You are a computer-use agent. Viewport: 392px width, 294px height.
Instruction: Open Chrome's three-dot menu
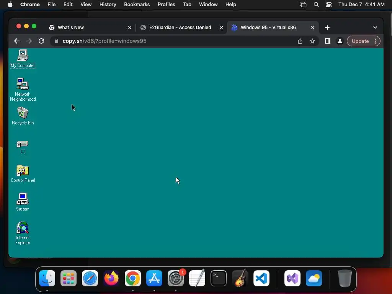click(375, 41)
